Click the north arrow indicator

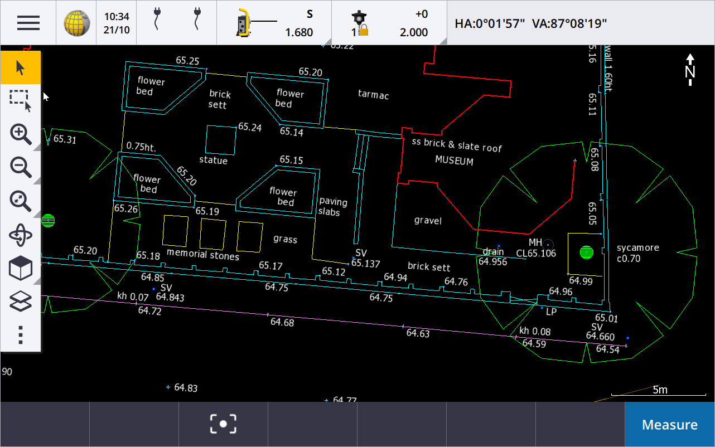tap(690, 70)
